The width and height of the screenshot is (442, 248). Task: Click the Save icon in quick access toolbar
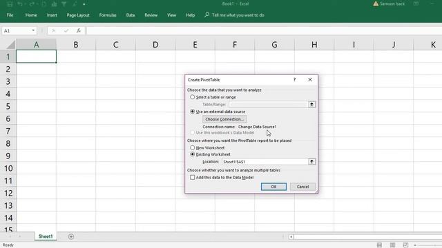(x=10, y=4)
